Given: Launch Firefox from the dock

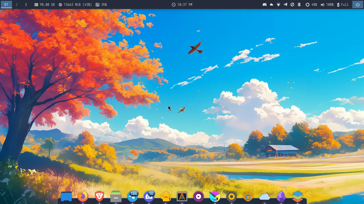Looking at the screenshot, I should coord(83,197).
